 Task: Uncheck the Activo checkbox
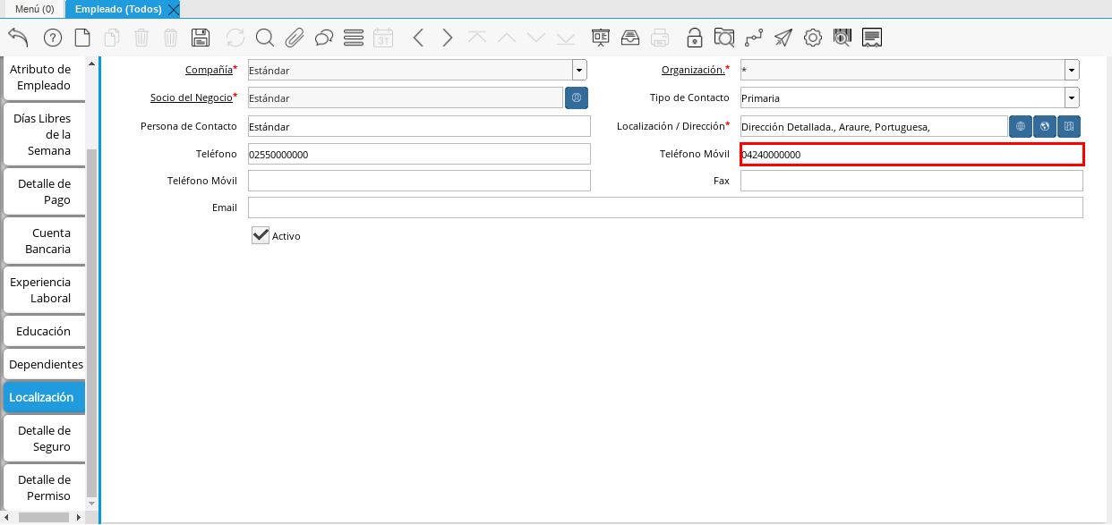[261, 235]
